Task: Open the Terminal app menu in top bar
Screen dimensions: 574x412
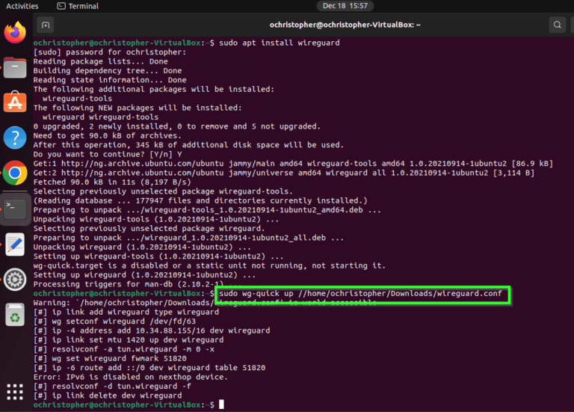Action: pos(78,6)
